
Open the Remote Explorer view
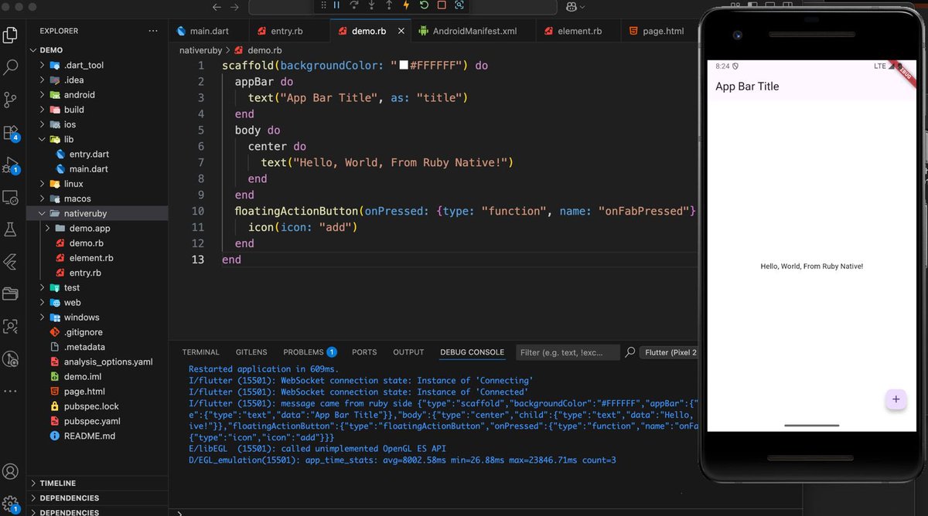pyautogui.click(x=11, y=198)
